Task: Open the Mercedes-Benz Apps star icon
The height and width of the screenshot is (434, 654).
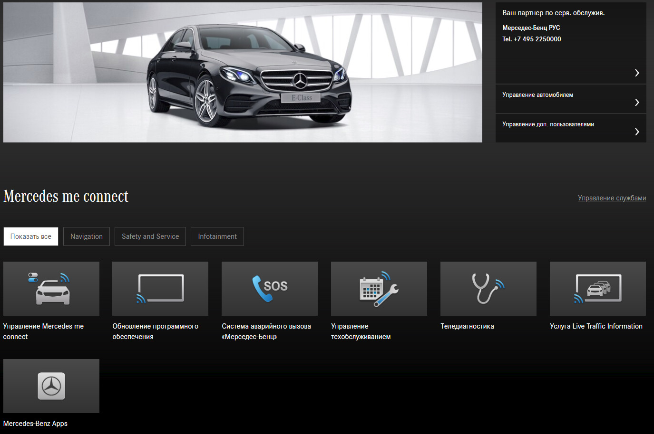Action: [51, 386]
